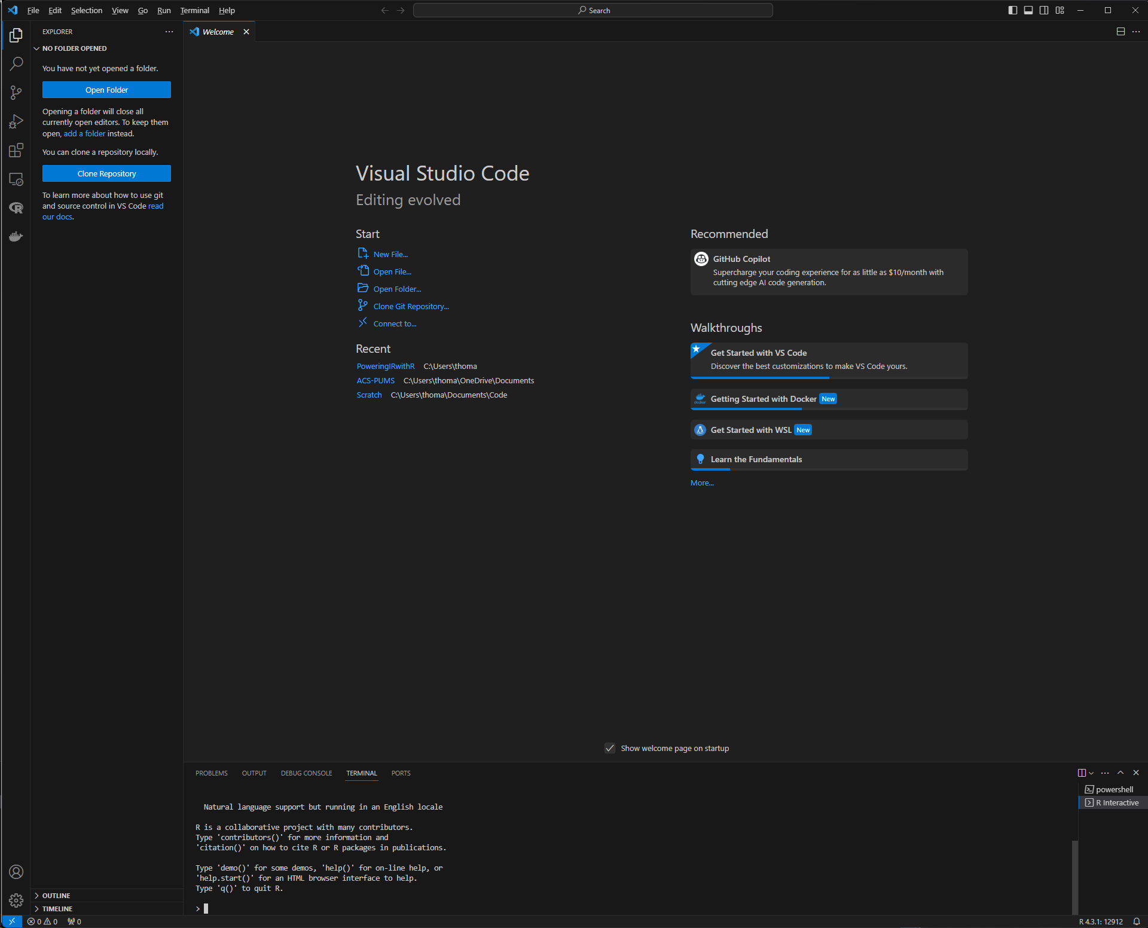Switch to the Problems tab

click(211, 773)
